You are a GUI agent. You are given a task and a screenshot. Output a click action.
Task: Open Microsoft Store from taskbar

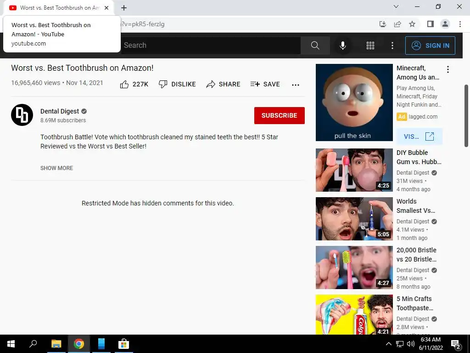point(123,344)
